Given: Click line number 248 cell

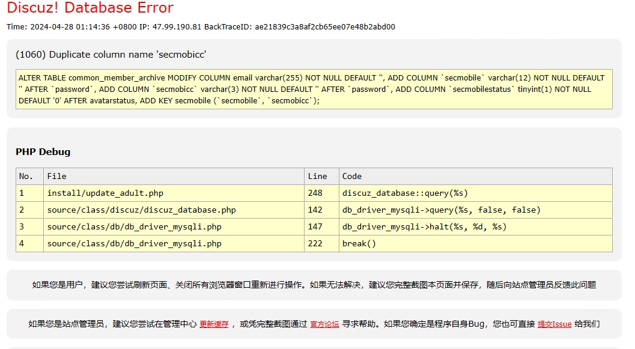Looking at the screenshot, I should (315, 193).
